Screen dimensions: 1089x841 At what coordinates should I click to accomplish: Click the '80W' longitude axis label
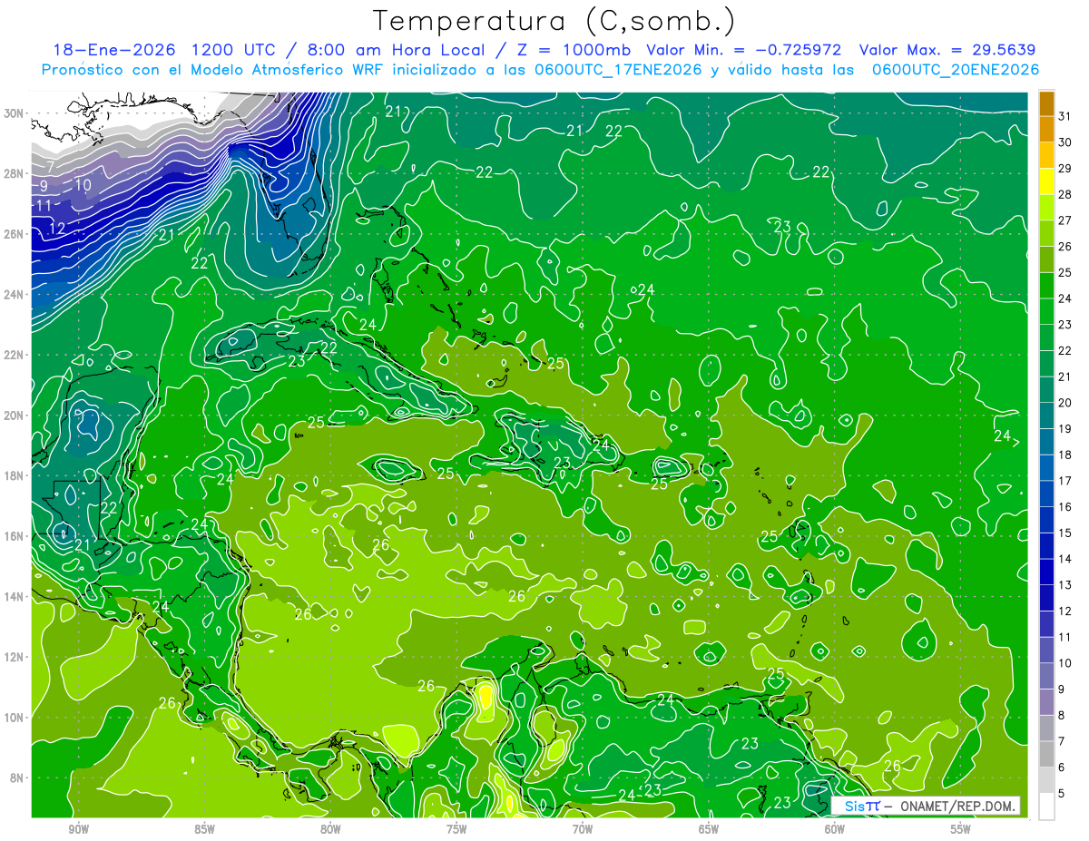coord(330,829)
